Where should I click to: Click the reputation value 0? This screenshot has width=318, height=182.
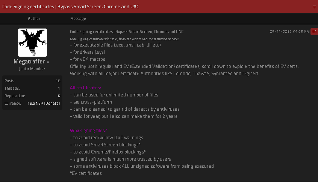click(59, 96)
